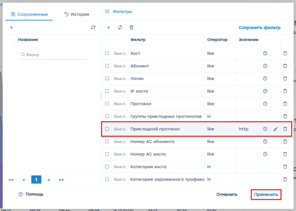The height and width of the screenshot is (211, 296).
Task: Open the Сохраненные tab
Action: 29,14
